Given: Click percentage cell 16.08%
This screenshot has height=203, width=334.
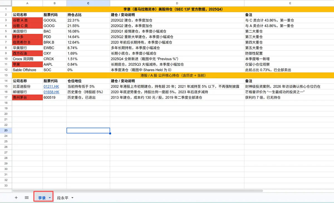Looking at the screenshot, I should click(x=88, y=31).
